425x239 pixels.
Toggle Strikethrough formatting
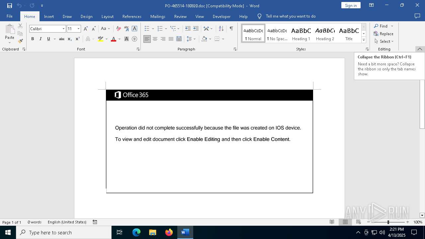click(x=62, y=39)
